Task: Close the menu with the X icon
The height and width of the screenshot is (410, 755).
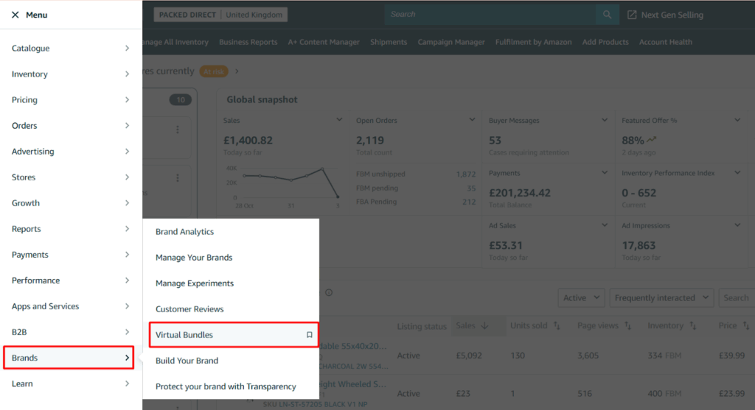Action: click(x=15, y=15)
